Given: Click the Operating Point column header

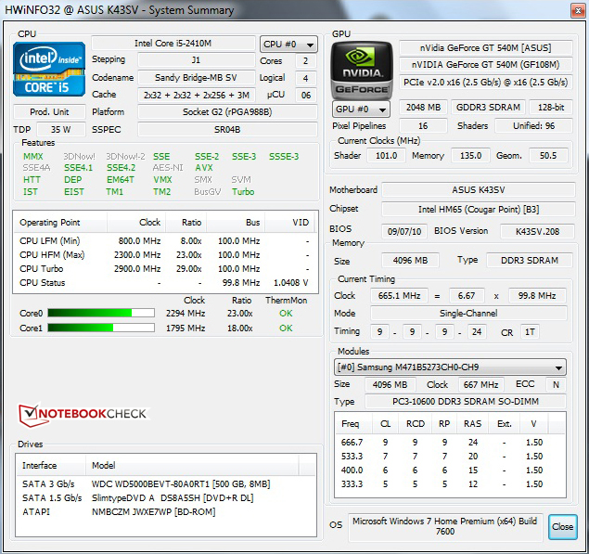Looking at the screenshot, I should click(60, 223).
